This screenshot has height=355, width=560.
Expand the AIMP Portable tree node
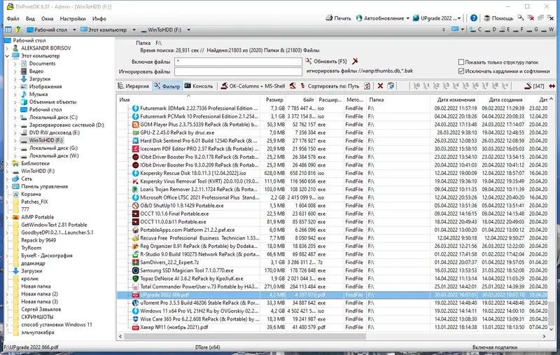7,217
